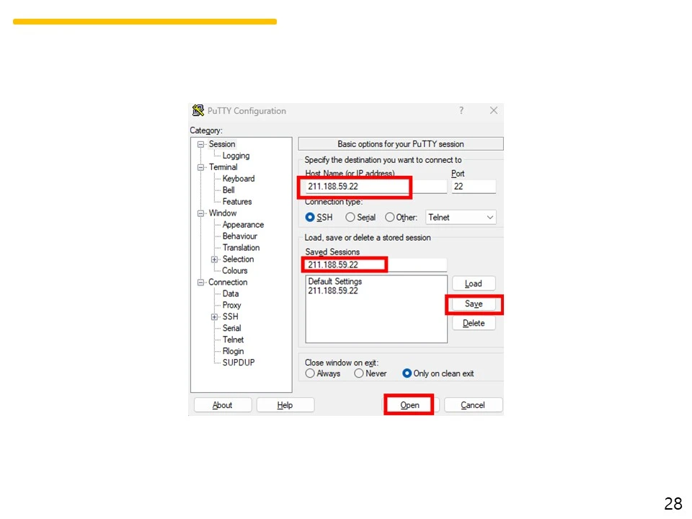Open Appearance settings category
Screen dimensions: 692x519
click(243, 225)
